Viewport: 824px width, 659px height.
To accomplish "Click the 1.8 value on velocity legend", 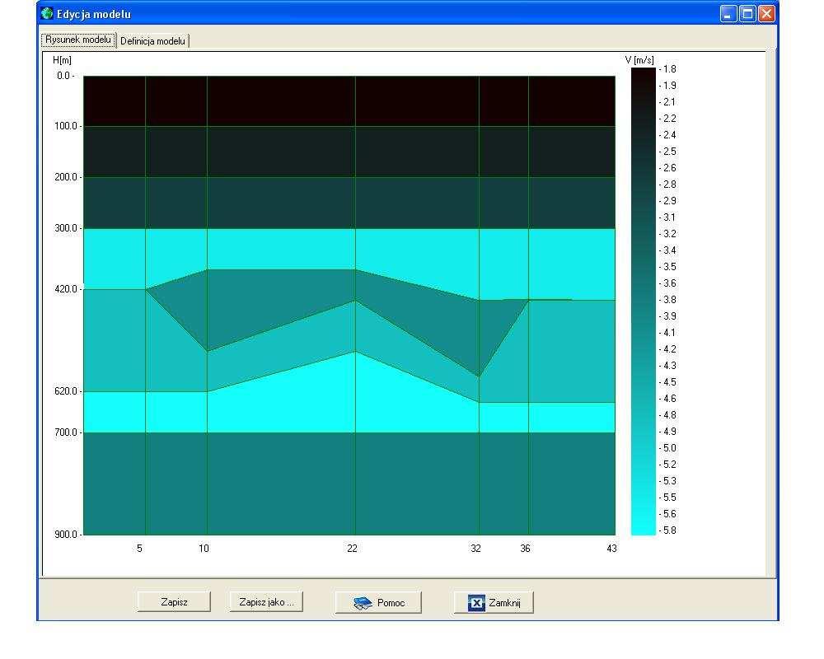I will (x=669, y=69).
